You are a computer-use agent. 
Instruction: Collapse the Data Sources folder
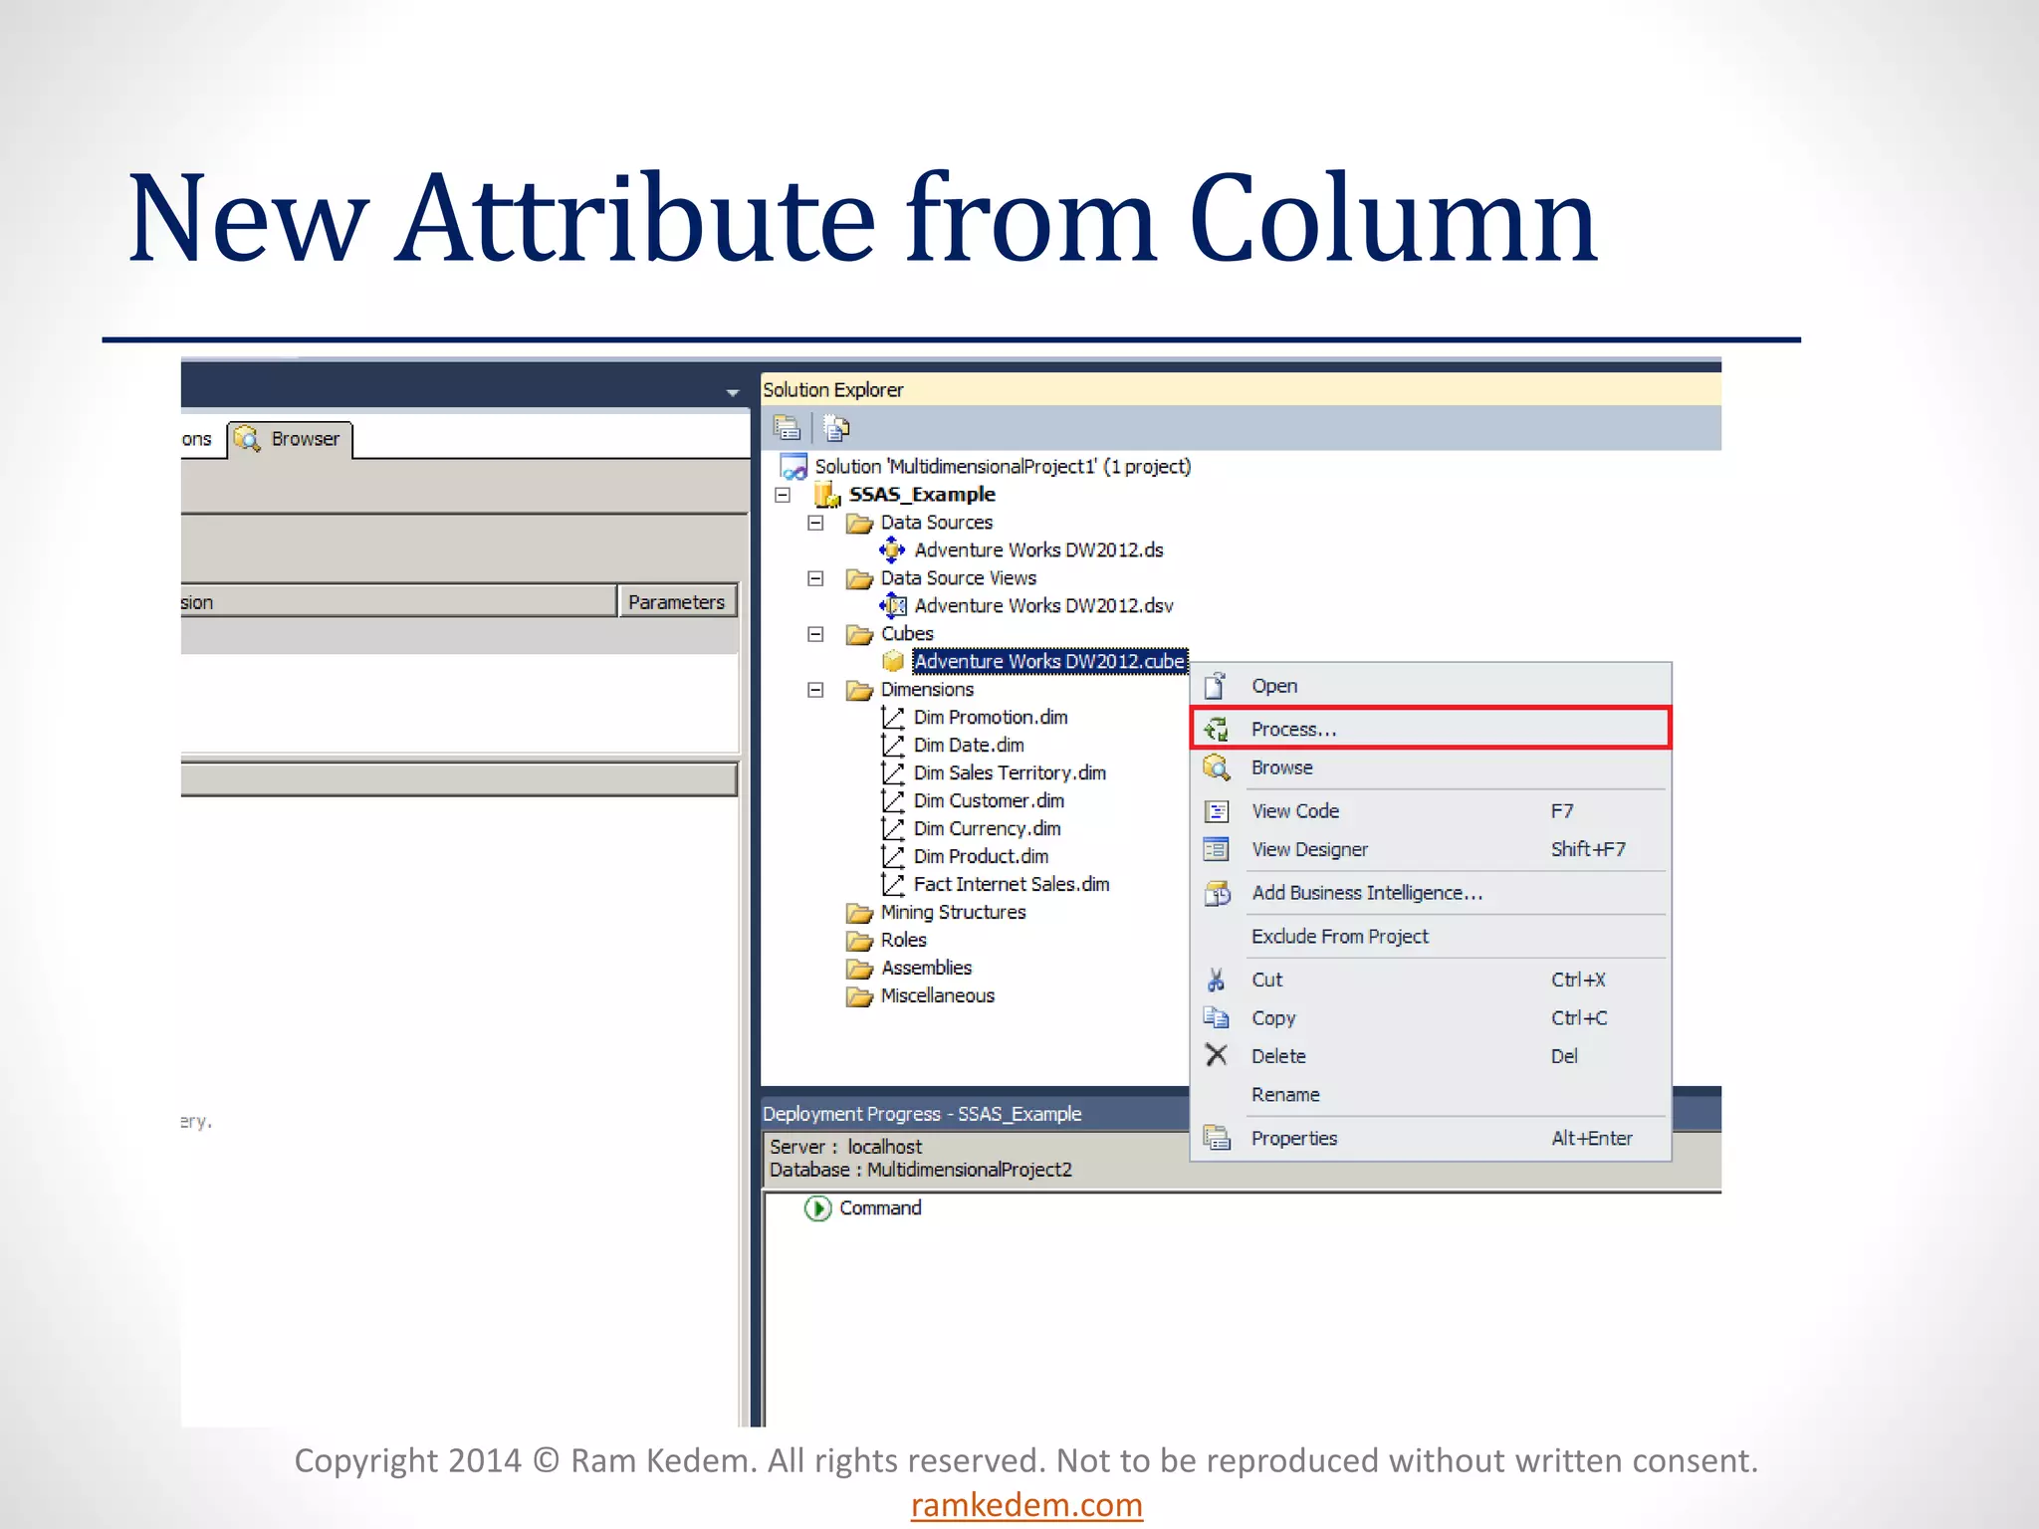pos(815,523)
